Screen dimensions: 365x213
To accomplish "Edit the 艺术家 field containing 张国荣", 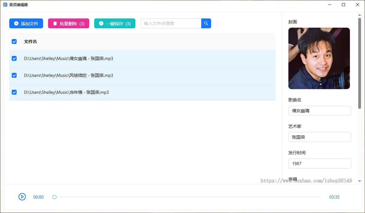I will pyautogui.click(x=320, y=137).
